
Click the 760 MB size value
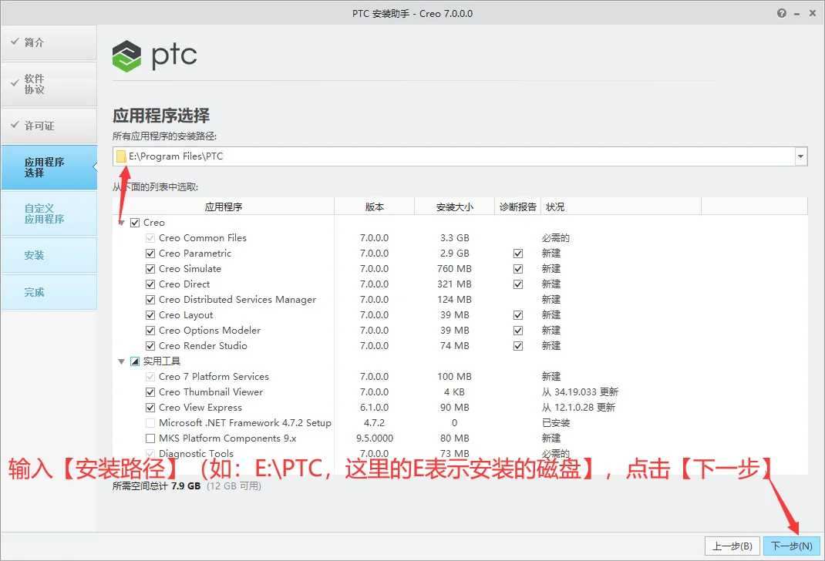click(x=455, y=269)
